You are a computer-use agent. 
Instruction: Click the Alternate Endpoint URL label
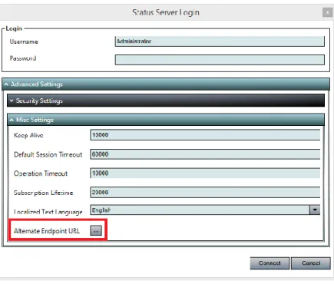(47, 231)
